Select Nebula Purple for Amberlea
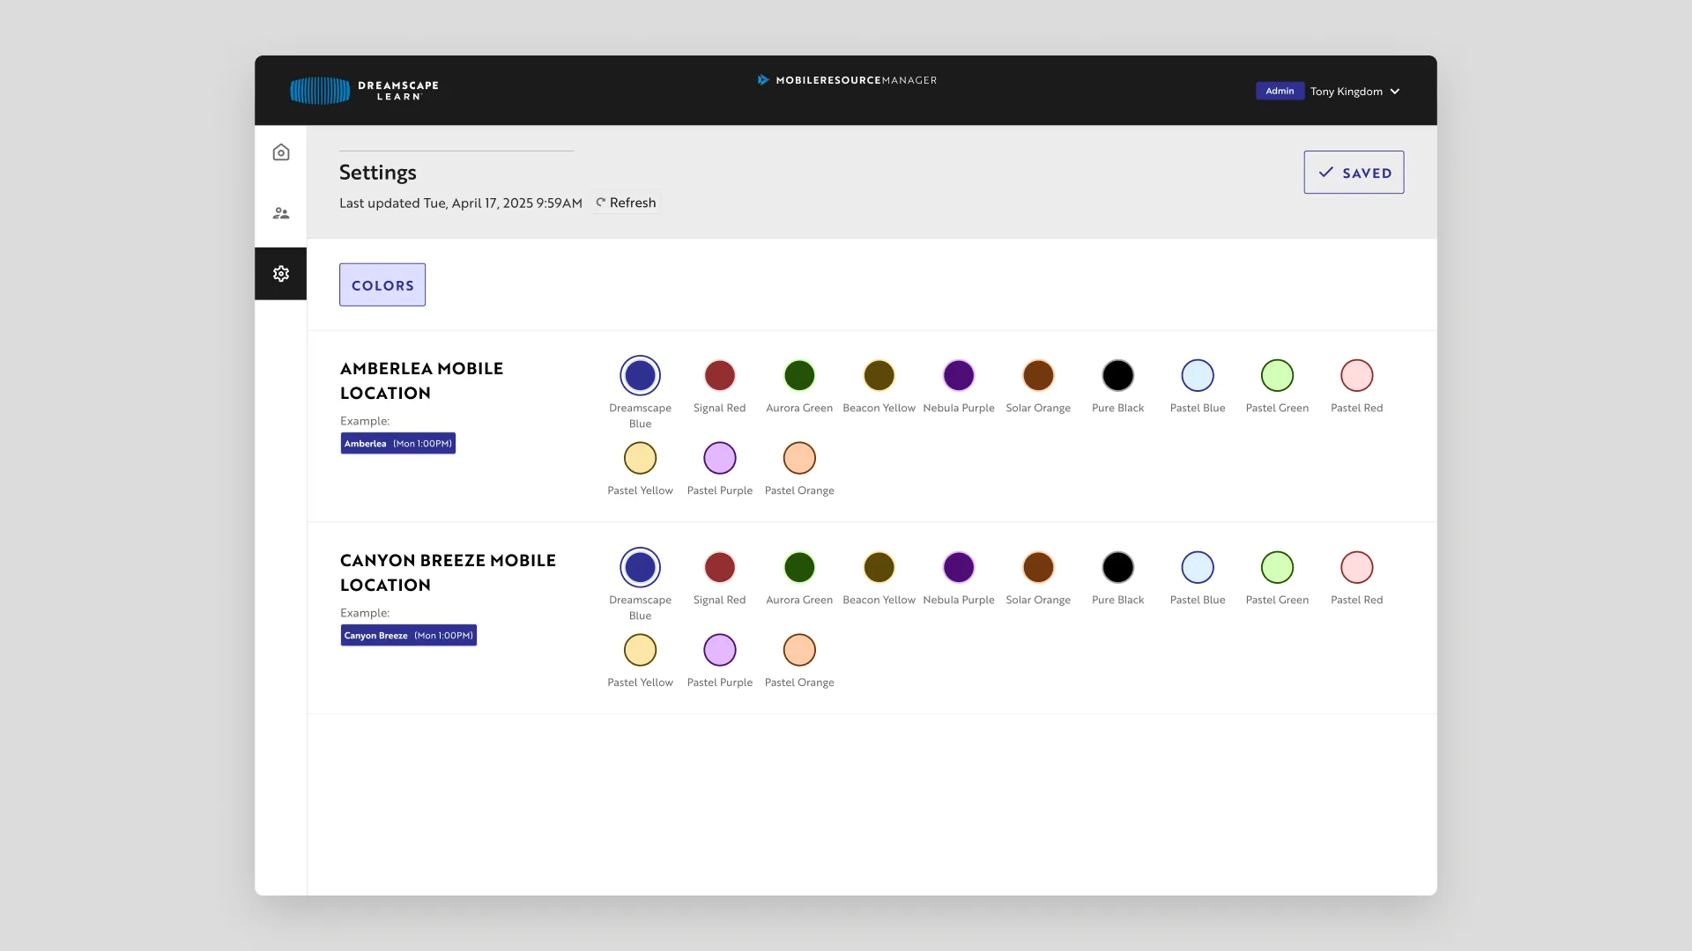Image resolution: width=1692 pixels, height=951 pixels. point(959,376)
